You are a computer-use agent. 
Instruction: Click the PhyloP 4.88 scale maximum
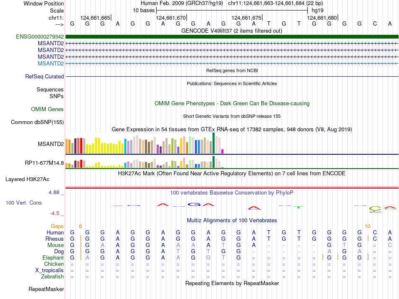click(54, 192)
